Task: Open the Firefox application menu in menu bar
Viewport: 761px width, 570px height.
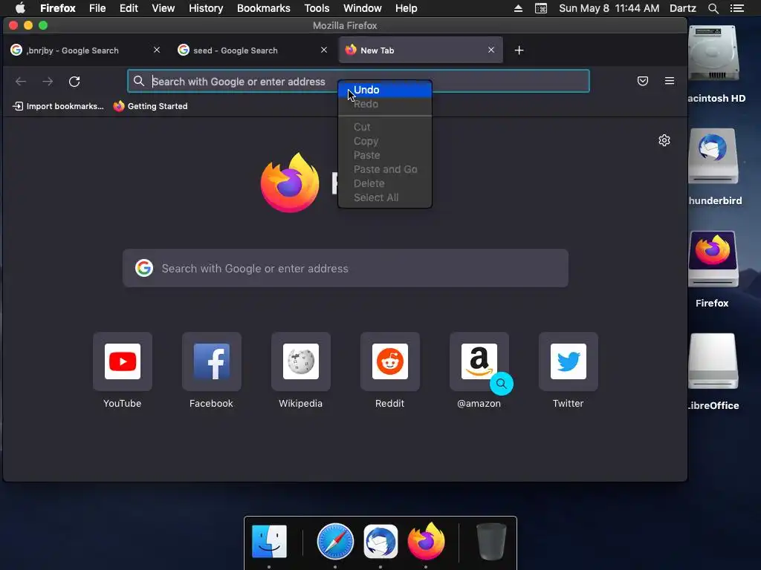Action: [x=58, y=8]
